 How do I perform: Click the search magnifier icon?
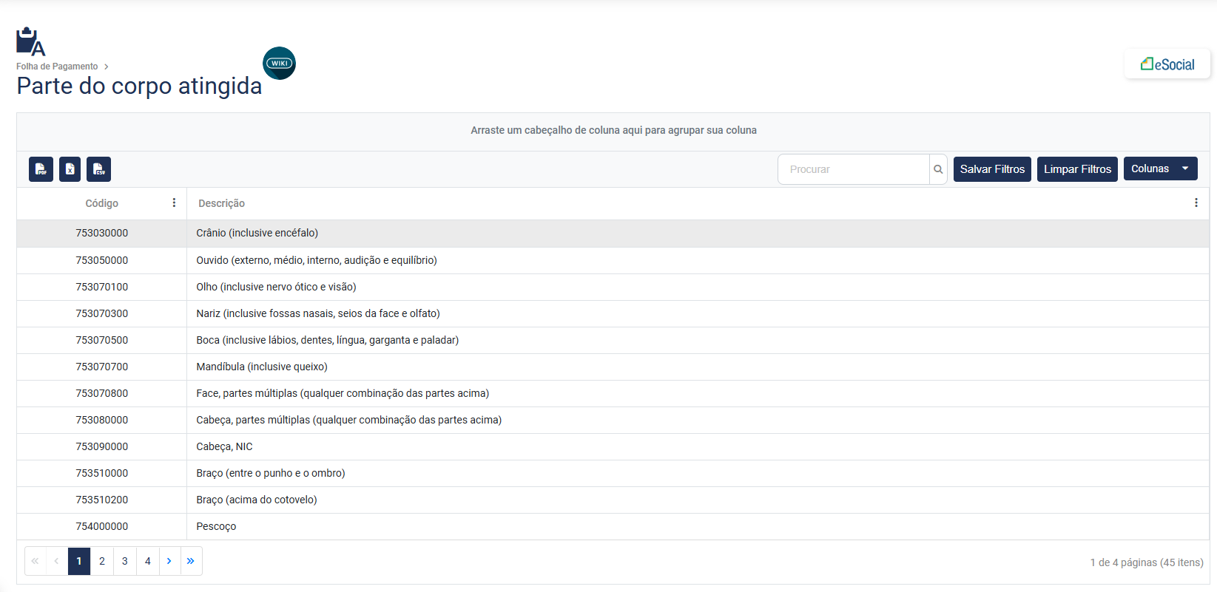pyautogui.click(x=938, y=169)
